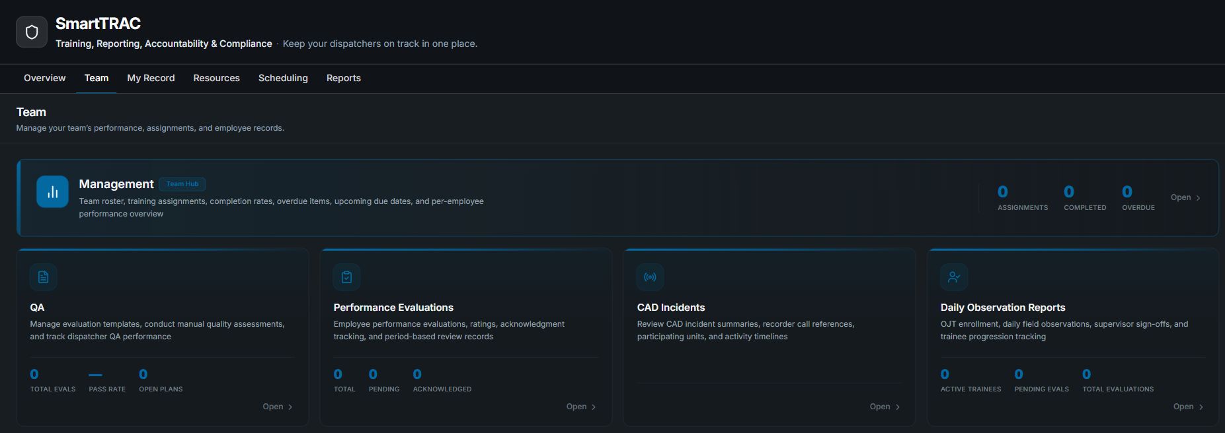Click the PENDING EVALS stat

point(1042,380)
